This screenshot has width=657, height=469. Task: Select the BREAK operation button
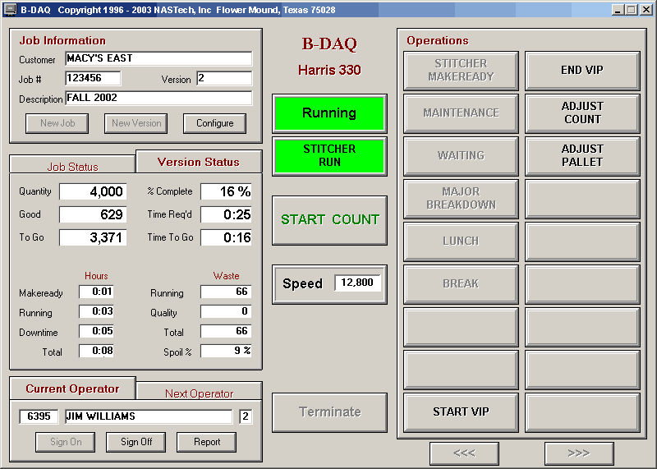(x=461, y=284)
